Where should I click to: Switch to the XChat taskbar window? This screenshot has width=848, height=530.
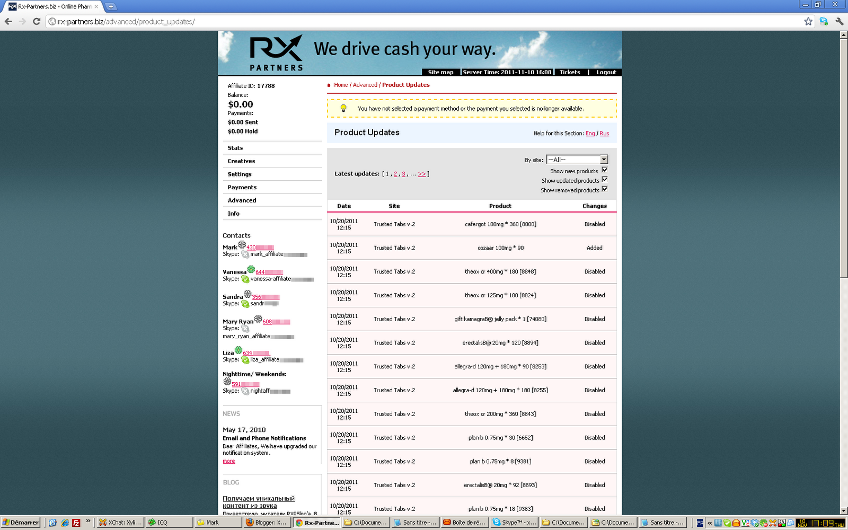[120, 523]
